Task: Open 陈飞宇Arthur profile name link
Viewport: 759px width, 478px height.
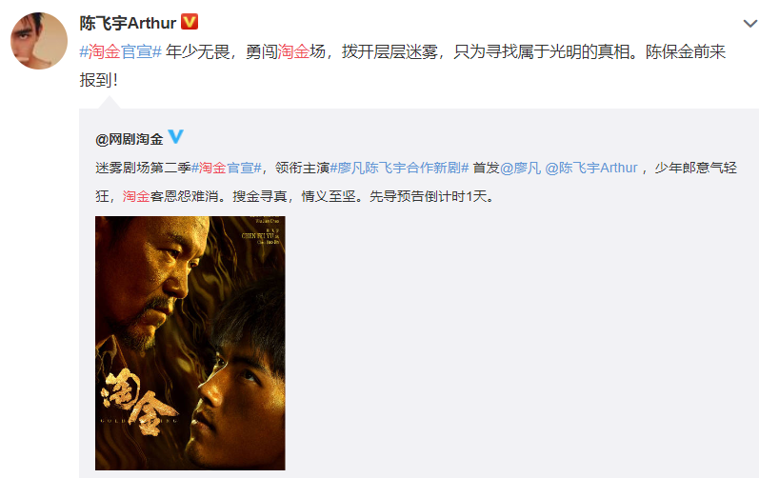Action: pos(128,23)
